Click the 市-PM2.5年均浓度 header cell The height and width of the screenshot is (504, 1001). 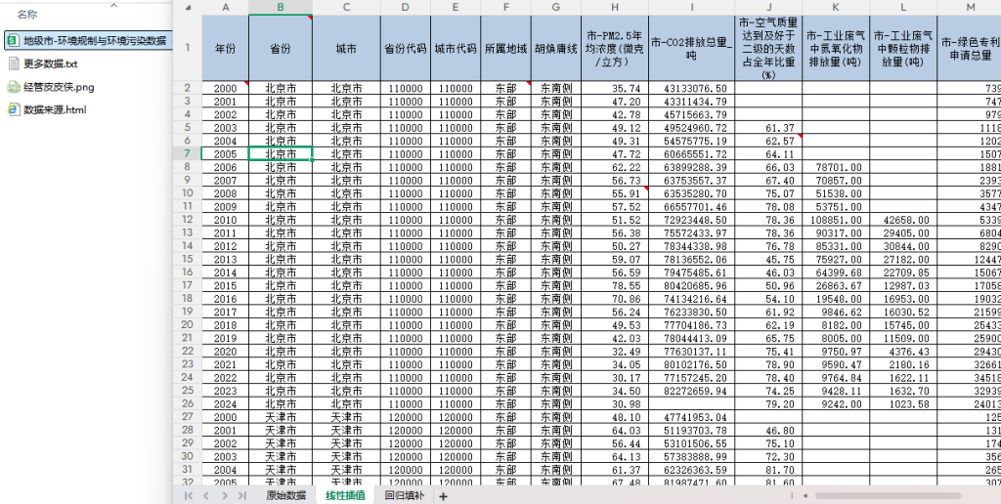point(615,48)
